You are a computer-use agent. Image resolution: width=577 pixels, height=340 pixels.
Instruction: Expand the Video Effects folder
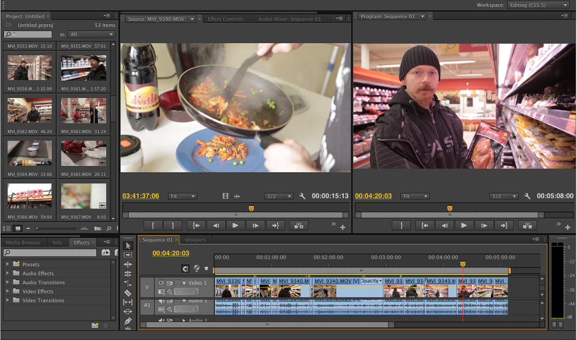[8, 292]
